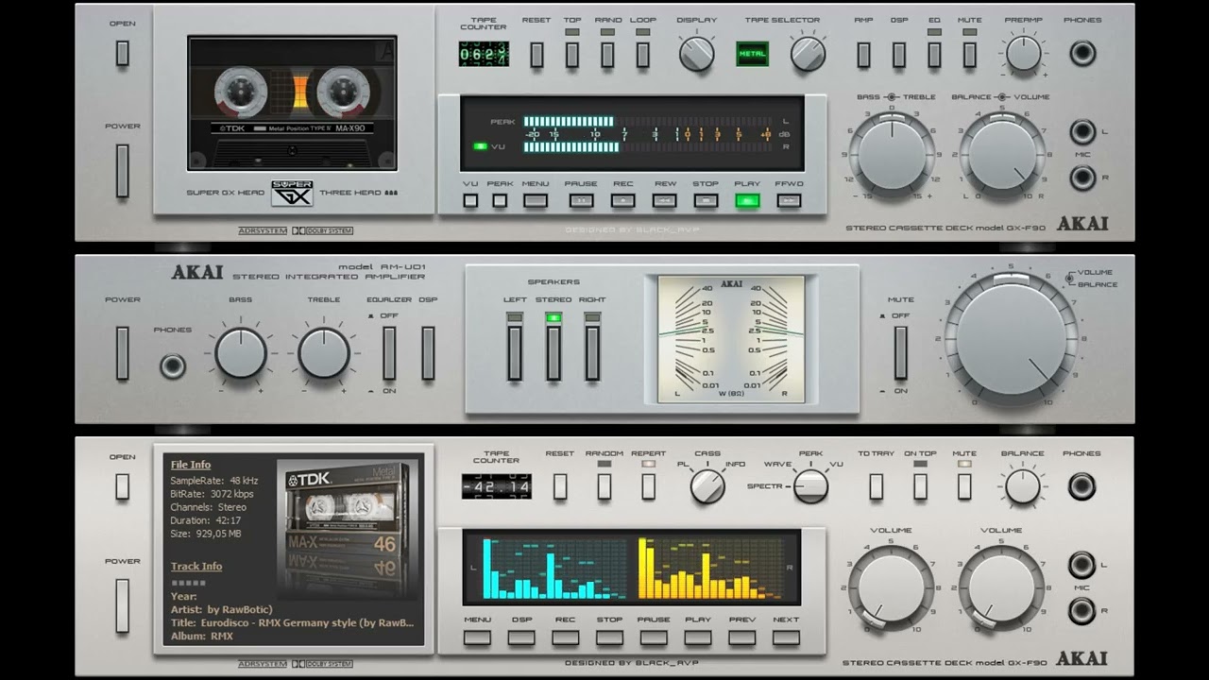Toggle ON TOP window mode
1209x680 pixels.
click(920, 486)
